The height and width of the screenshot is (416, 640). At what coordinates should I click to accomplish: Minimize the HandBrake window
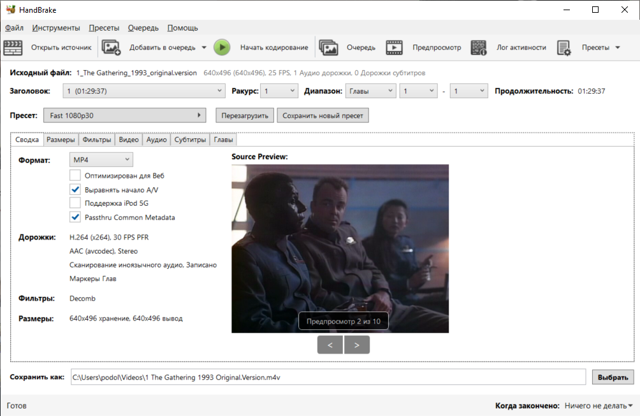(567, 10)
